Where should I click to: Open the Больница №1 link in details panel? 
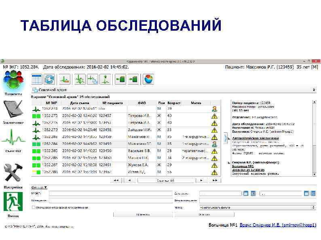coord(243,166)
